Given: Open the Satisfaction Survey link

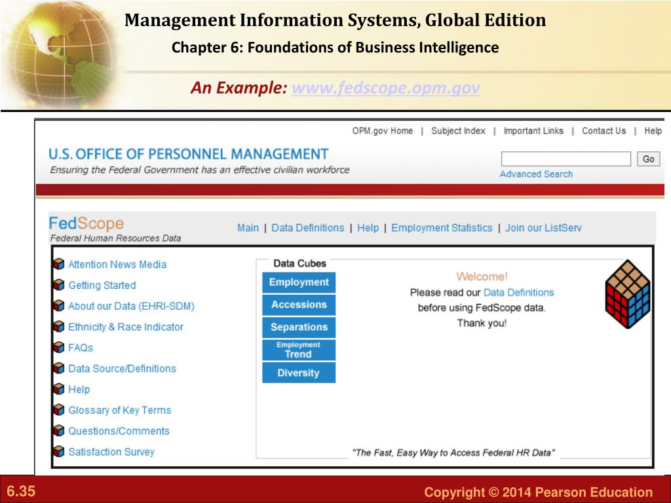Looking at the screenshot, I should coord(111,452).
